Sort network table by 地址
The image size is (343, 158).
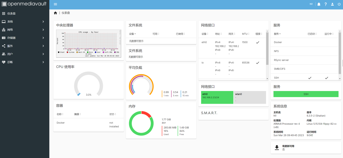pyautogui.click(x=219, y=34)
